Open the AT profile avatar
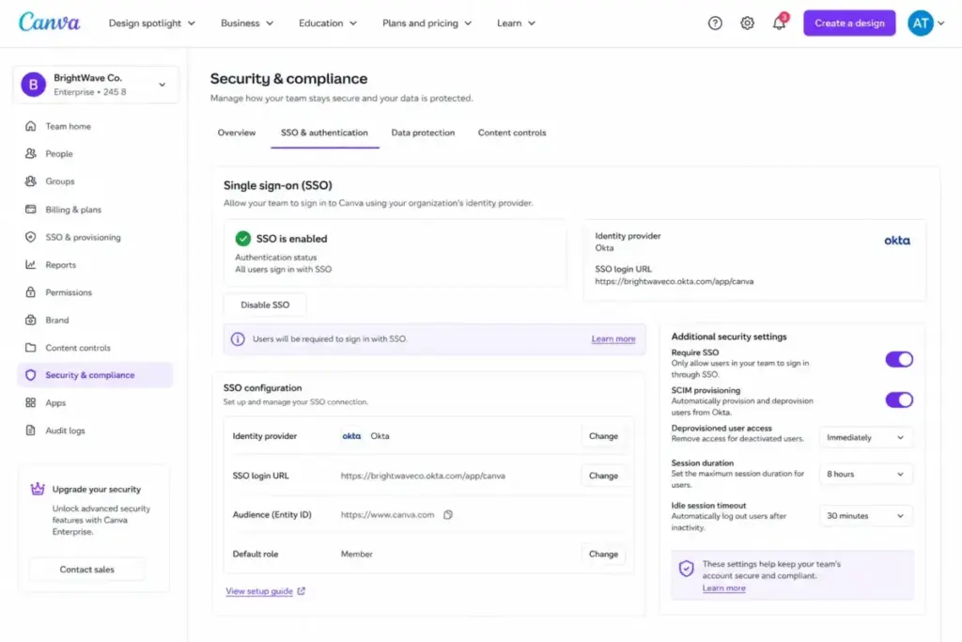The width and height of the screenshot is (962, 642). tap(921, 23)
